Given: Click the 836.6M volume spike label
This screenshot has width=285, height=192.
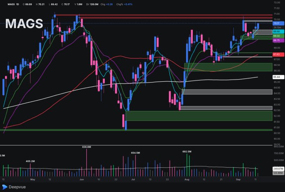Looking at the screenshot, I should (x=86, y=147).
